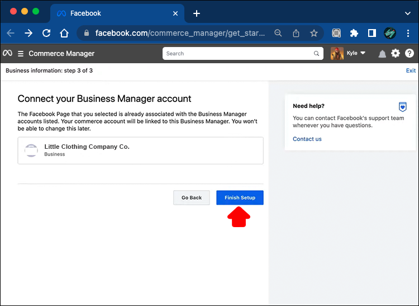Open a new browser tab
This screenshot has width=419, height=306.
click(x=197, y=13)
